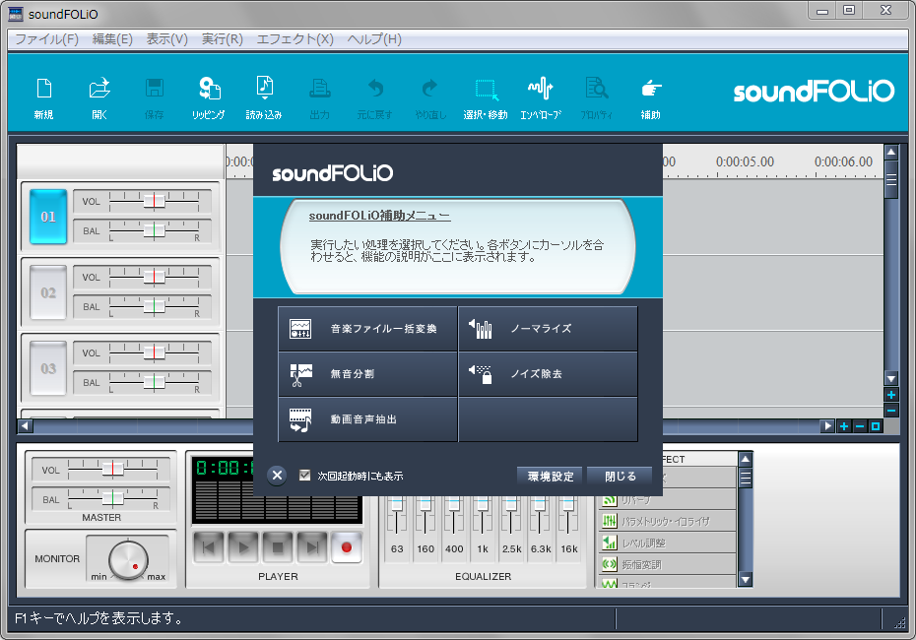Image resolution: width=916 pixels, height=640 pixels.
Task: Select the レベル調整 effect
Action: coord(667,544)
